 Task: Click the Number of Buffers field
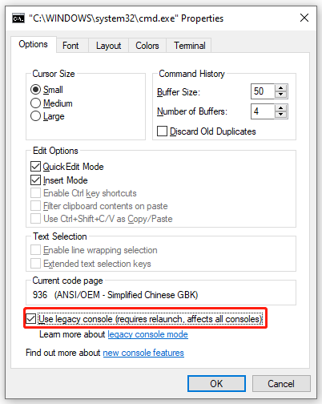263,111
